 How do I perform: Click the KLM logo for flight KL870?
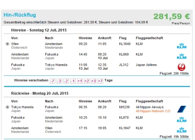pos(182,120)
